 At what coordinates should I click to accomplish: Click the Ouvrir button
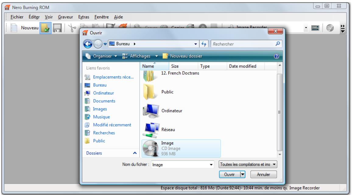pyautogui.click(x=229, y=175)
